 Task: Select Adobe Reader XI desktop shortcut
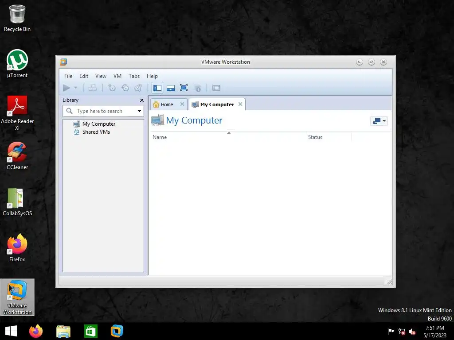tap(17, 113)
